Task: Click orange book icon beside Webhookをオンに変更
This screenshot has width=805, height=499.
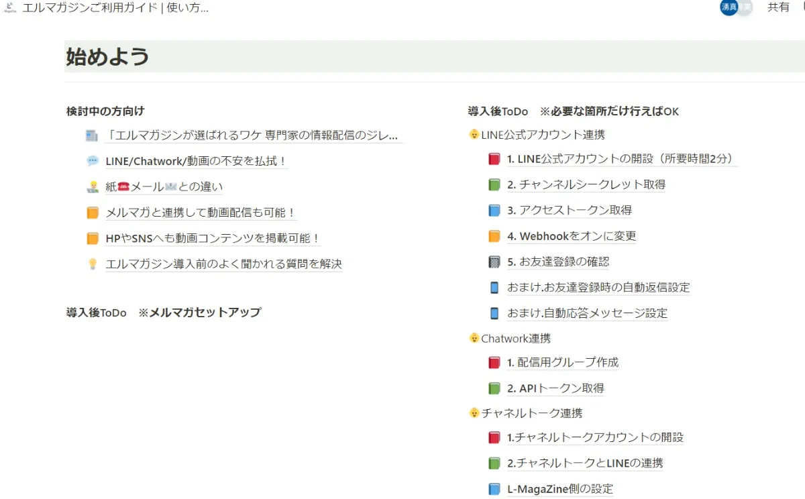Action: tap(494, 236)
